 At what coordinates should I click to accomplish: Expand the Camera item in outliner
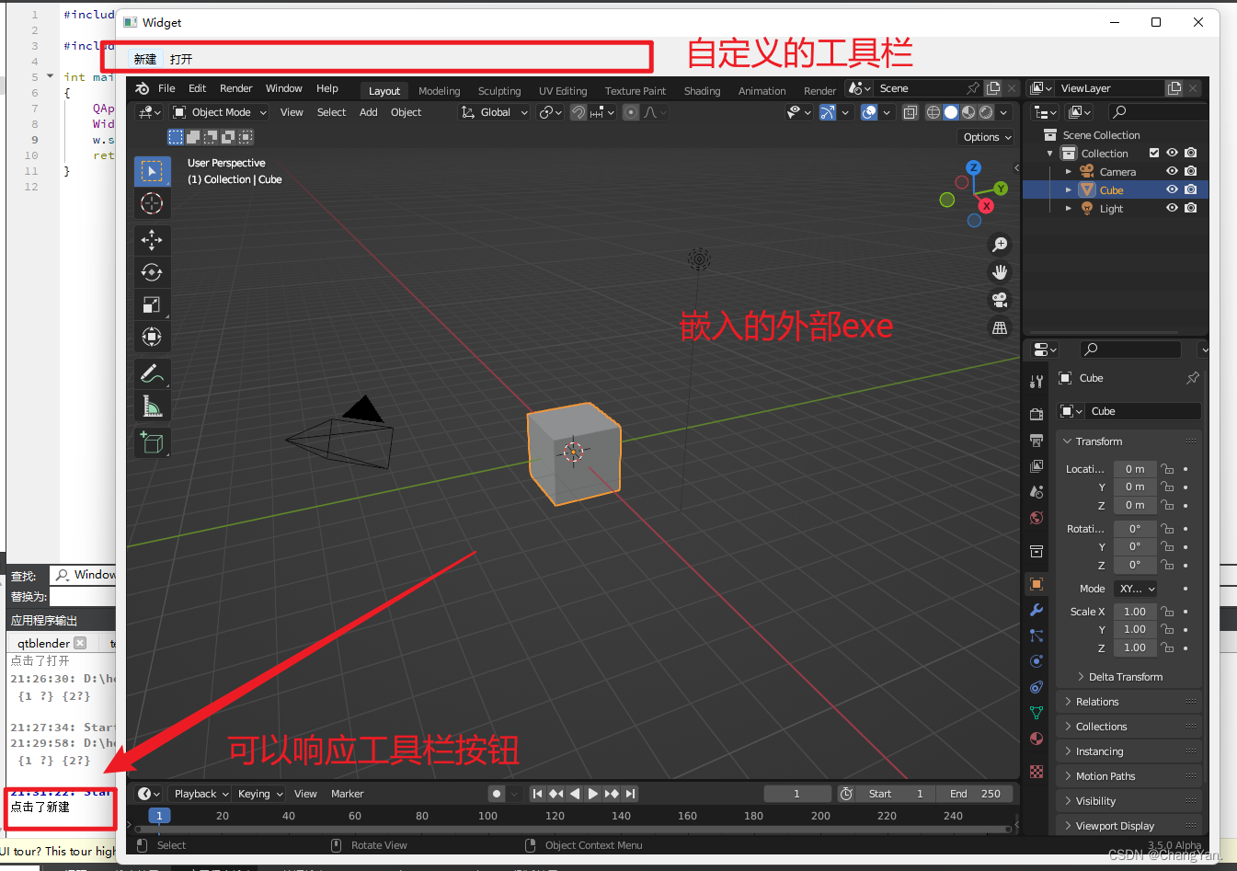coord(1069,172)
